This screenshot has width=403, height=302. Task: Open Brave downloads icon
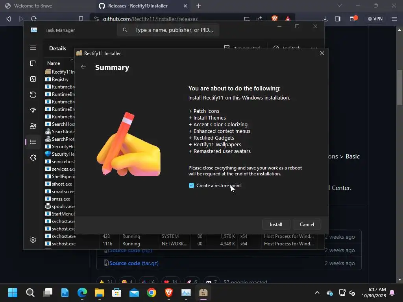325,19
